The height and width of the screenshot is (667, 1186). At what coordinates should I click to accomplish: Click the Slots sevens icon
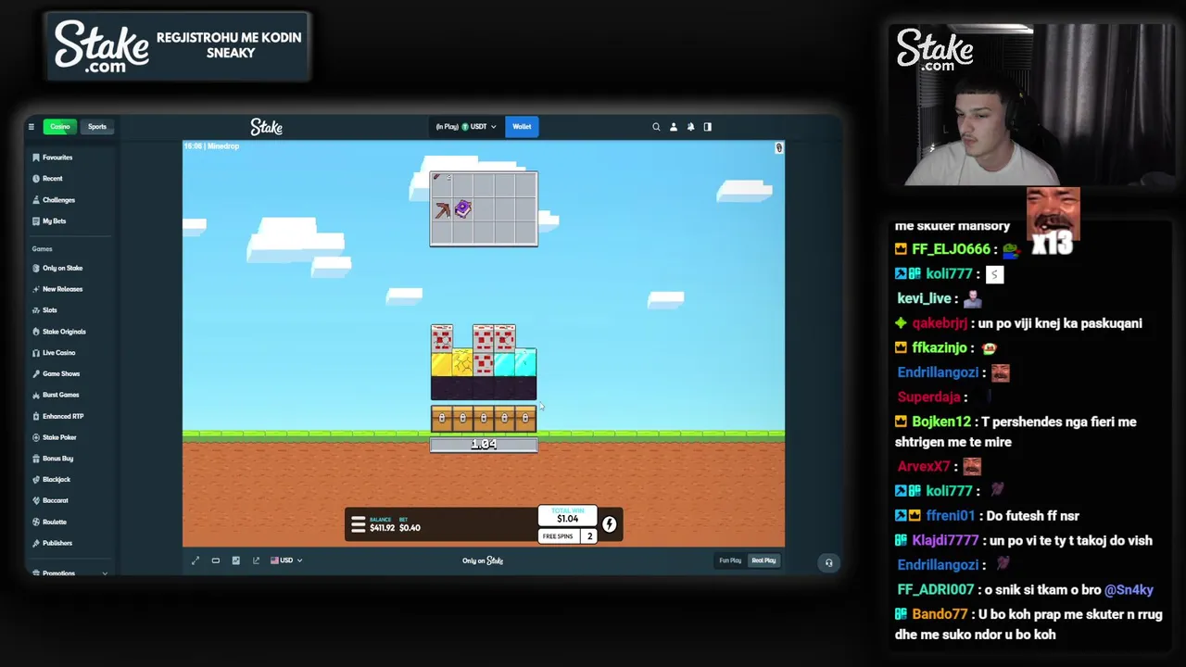(x=36, y=310)
